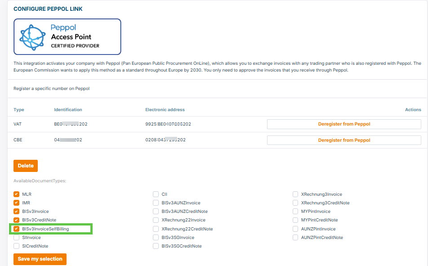Enable the SIInvoice document type
The height and width of the screenshot is (266, 428).
click(16, 237)
